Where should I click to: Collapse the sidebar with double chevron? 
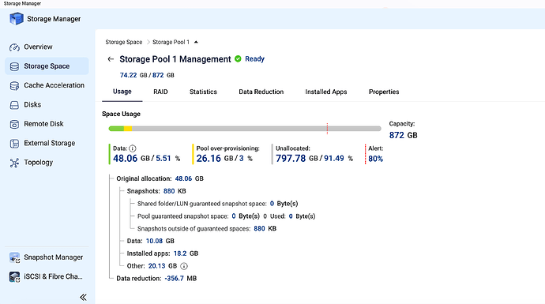[x=83, y=297]
